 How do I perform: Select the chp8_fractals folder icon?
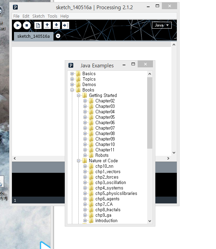point(91,210)
